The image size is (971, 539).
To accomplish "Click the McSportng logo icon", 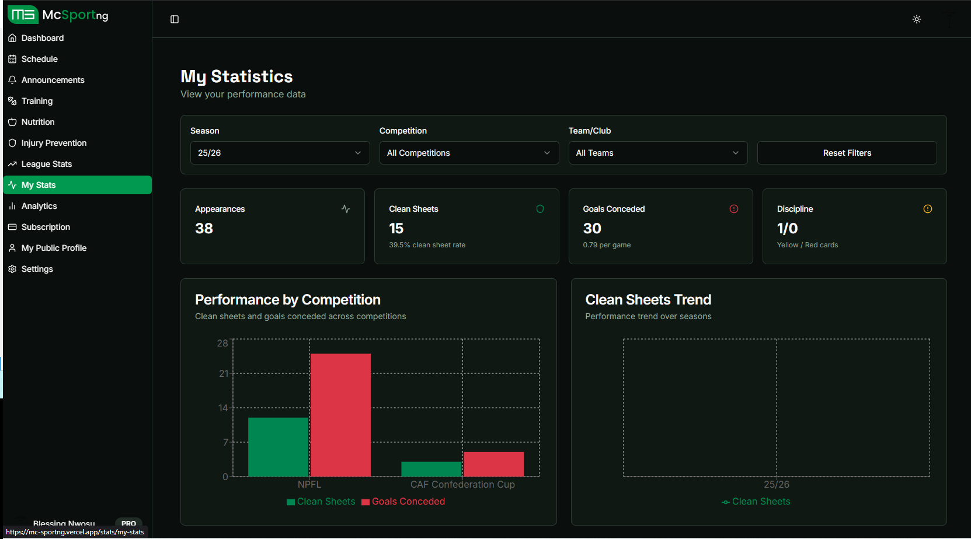I will [23, 15].
